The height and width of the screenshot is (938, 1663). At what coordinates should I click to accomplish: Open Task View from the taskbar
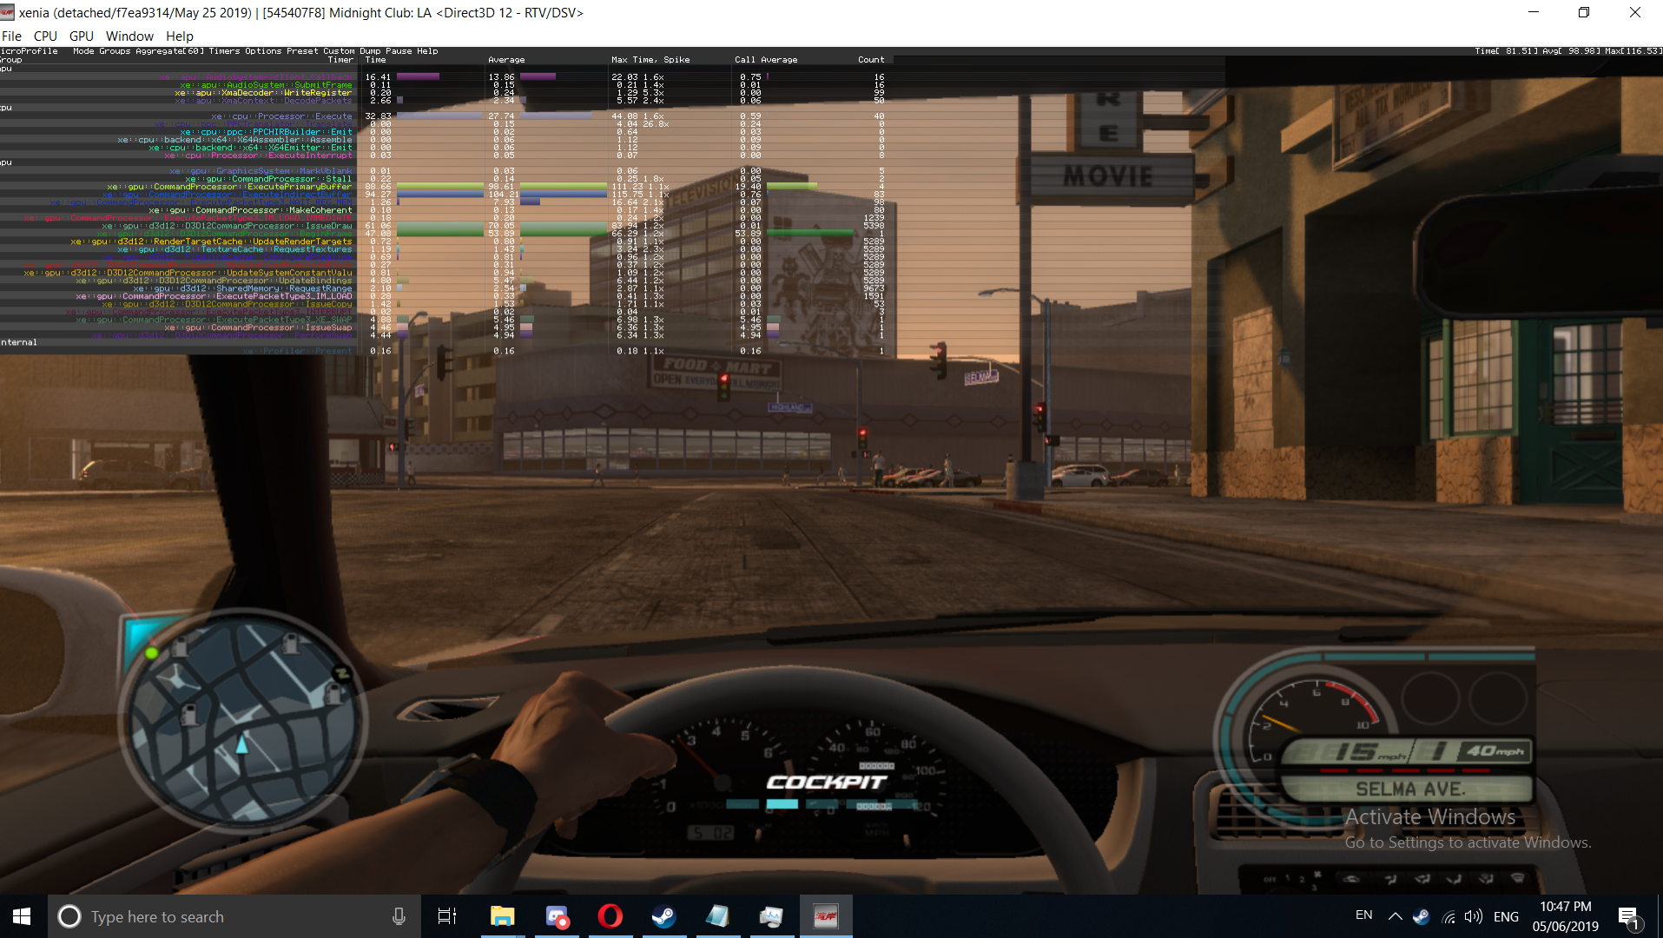click(447, 916)
